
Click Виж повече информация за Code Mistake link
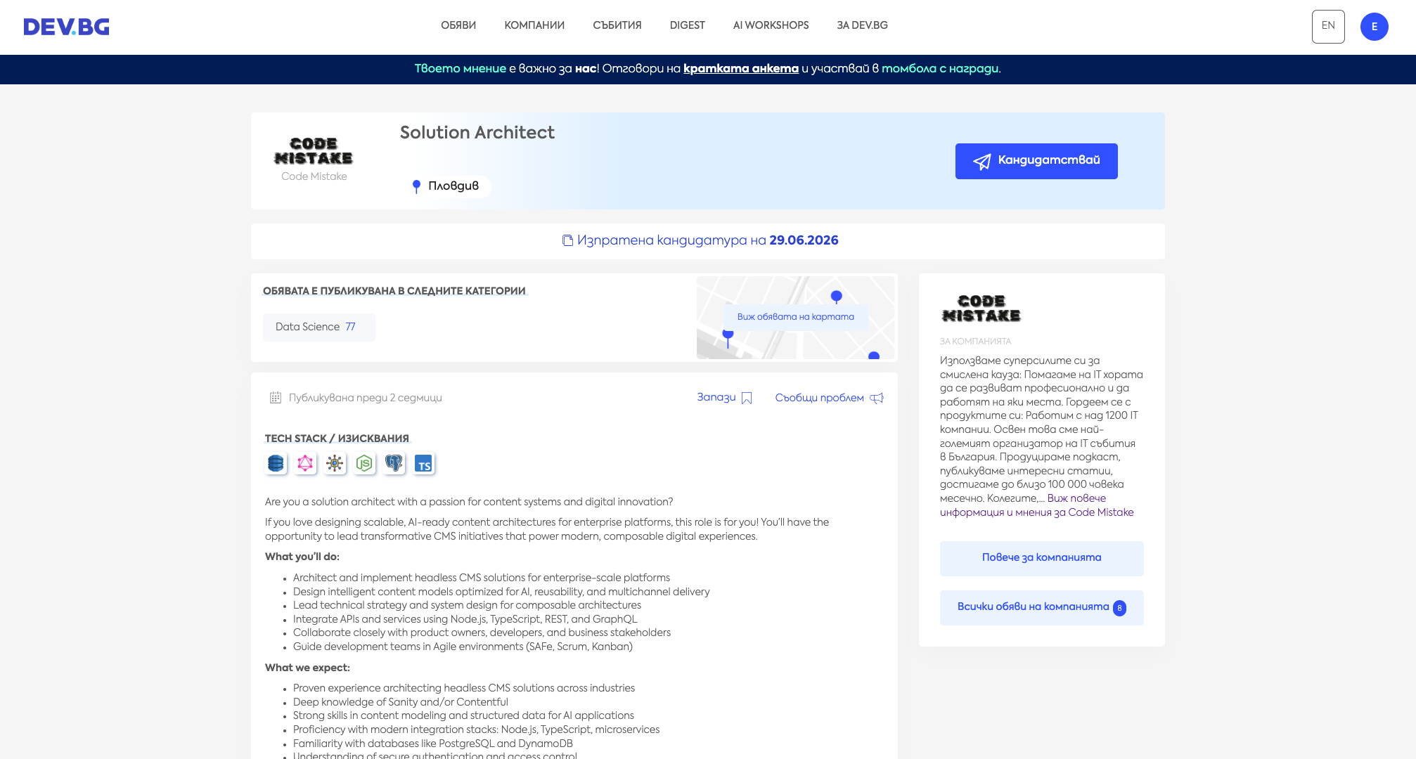(x=1037, y=505)
